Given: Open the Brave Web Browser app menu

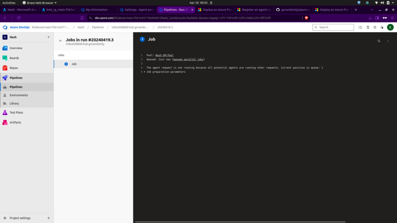Looking at the screenshot, I should pos(39,3).
